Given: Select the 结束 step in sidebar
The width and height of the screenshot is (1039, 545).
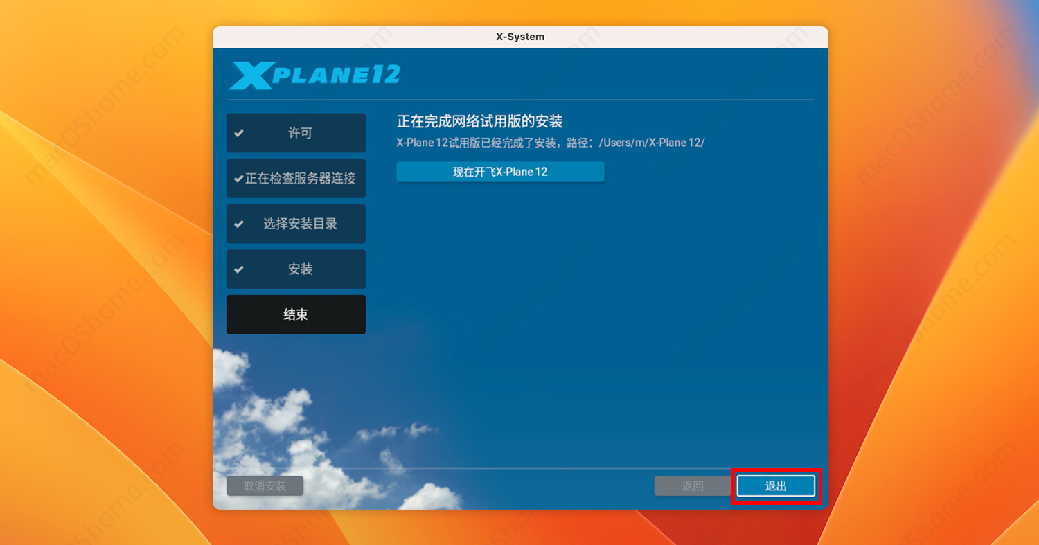Looking at the screenshot, I should tap(296, 314).
